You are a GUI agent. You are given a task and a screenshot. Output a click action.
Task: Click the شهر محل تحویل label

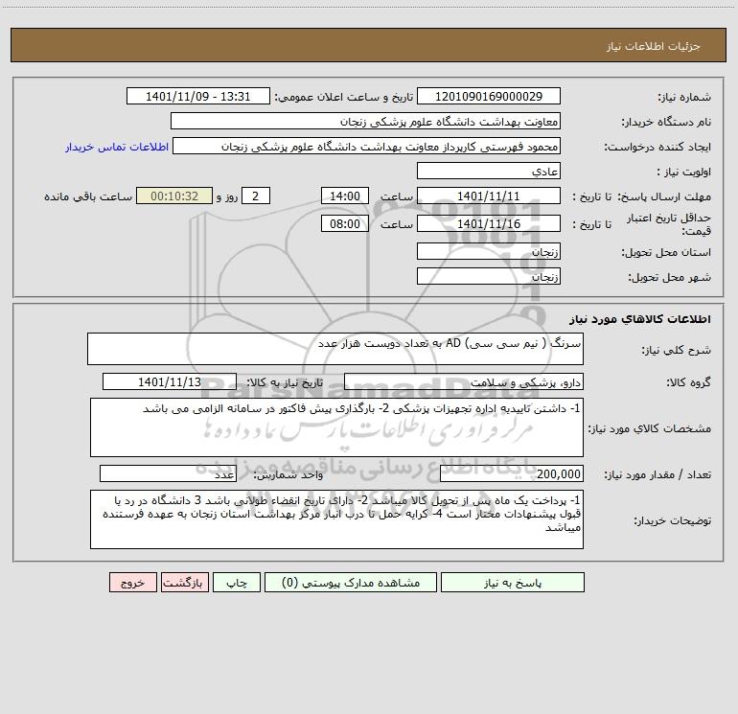tap(669, 277)
